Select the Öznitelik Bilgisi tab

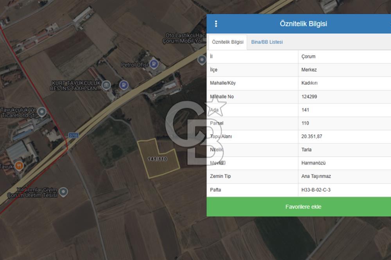coord(227,42)
